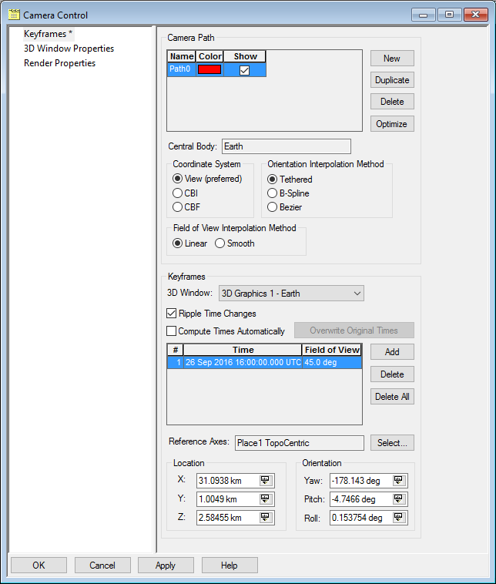Go to Render Properties page

pos(59,63)
